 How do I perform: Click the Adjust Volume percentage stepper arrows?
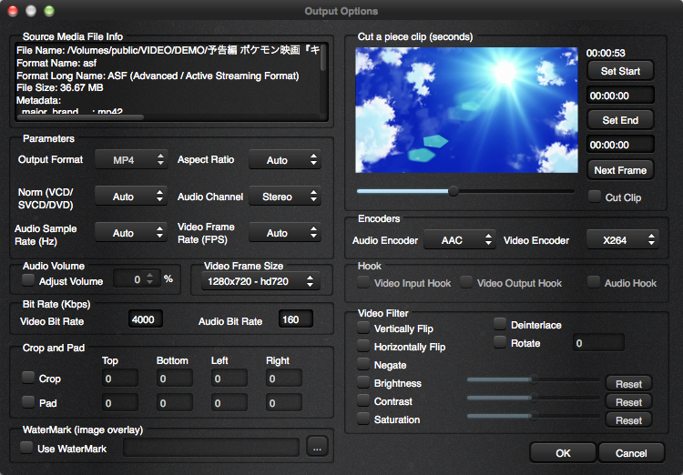(x=151, y=279)
